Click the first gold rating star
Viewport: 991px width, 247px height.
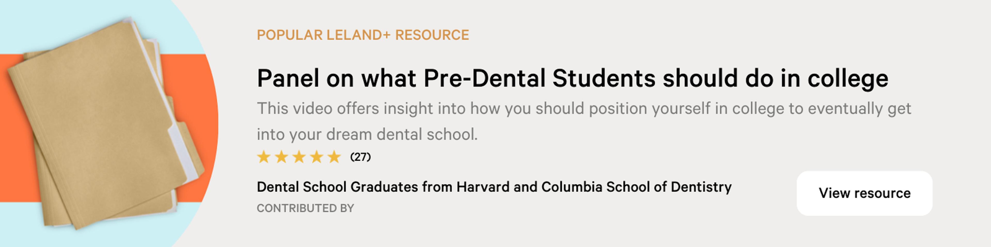[264, 157]
